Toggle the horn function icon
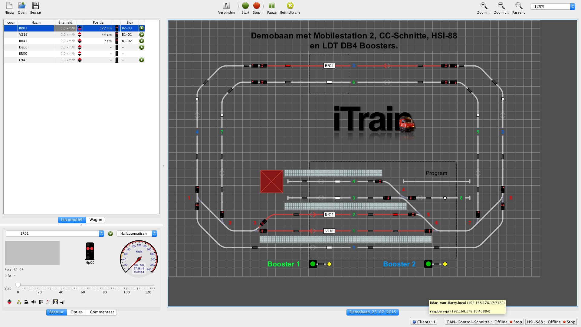Viewport: 581px width, 327px height. tap(63, 302)
